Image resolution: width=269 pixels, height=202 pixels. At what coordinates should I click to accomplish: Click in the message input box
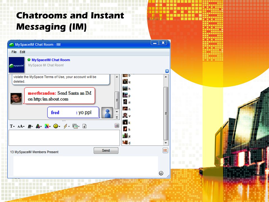(64, 138)
